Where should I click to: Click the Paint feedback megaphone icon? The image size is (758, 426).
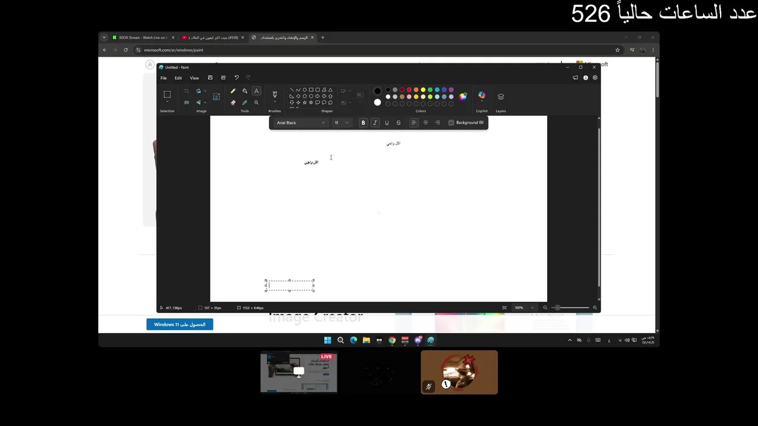pos(575,78)
